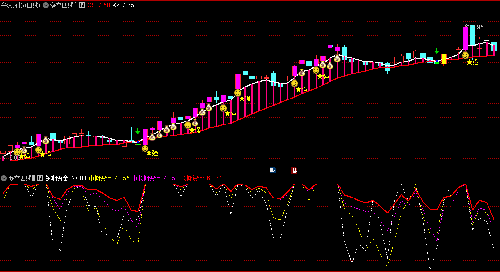Open the 财 info marker
The width and height of the screenshot is (500, 272).
273,171
